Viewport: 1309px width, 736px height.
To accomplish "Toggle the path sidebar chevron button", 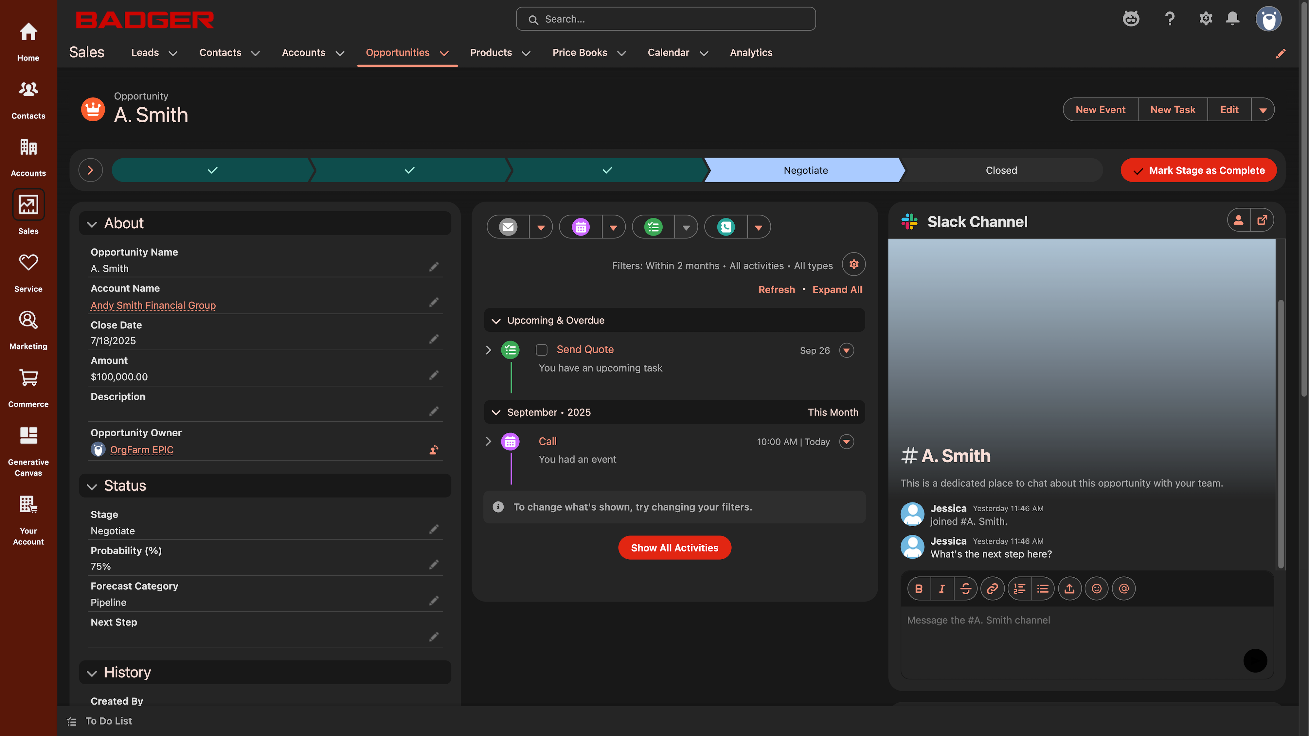I will click(90, 170).
